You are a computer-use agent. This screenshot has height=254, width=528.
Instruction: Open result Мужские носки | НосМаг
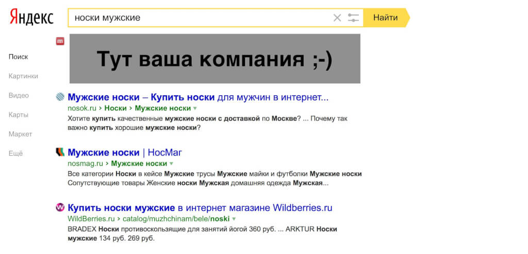pos(125,153)
